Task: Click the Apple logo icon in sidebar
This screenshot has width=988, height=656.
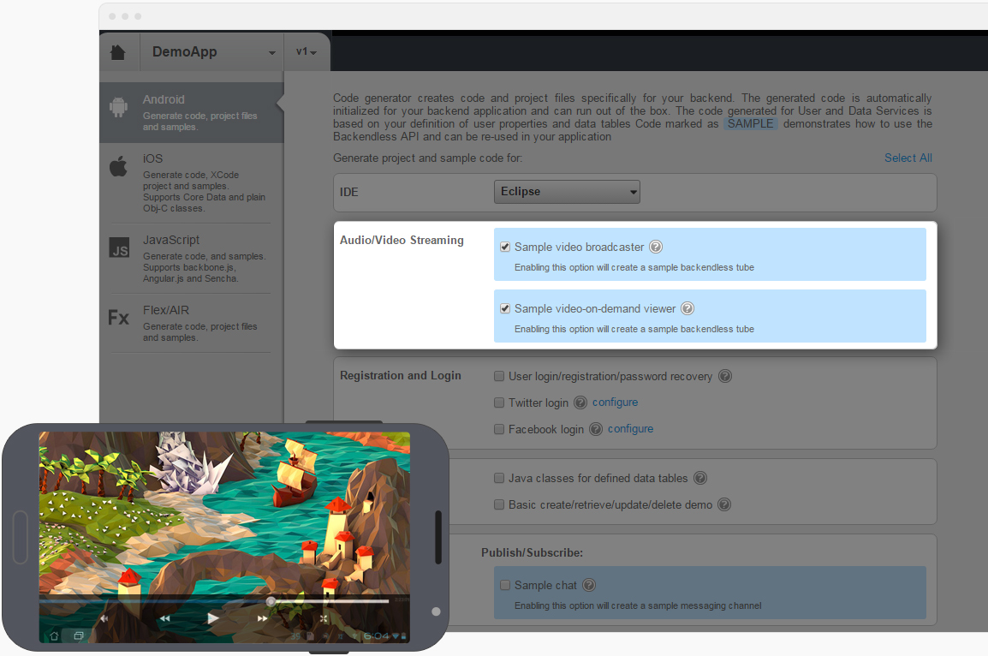Action: [x=118, y=166]
